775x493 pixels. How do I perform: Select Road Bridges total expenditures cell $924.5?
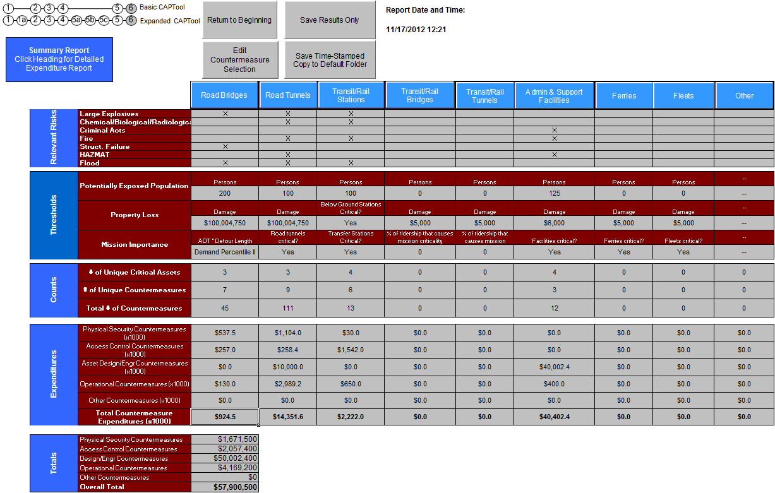tap(225, 417)
